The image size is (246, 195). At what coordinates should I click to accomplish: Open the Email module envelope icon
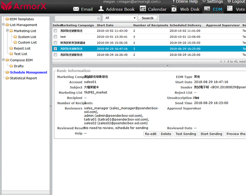coord(76,9)
